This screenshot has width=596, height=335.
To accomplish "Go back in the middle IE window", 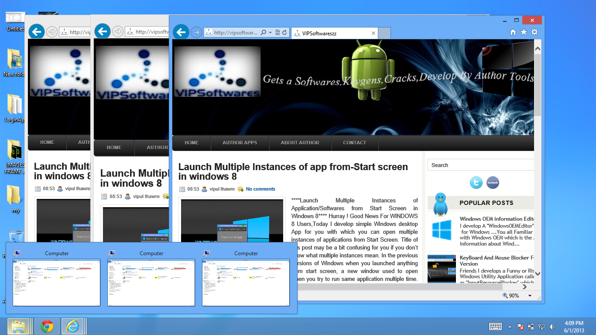I will [103, 31].
